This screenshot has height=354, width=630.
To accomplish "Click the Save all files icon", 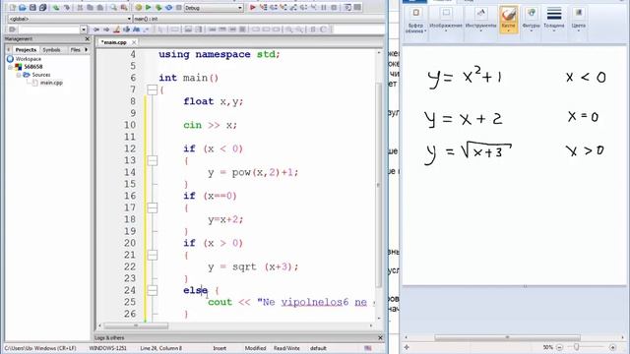I will point(43,8).
